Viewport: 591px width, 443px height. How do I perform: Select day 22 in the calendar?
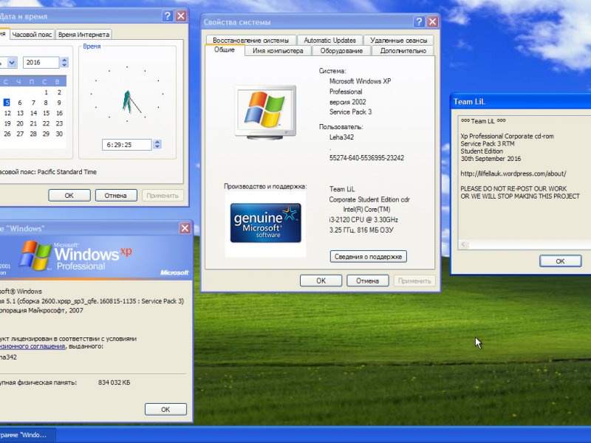coord(46,123)
